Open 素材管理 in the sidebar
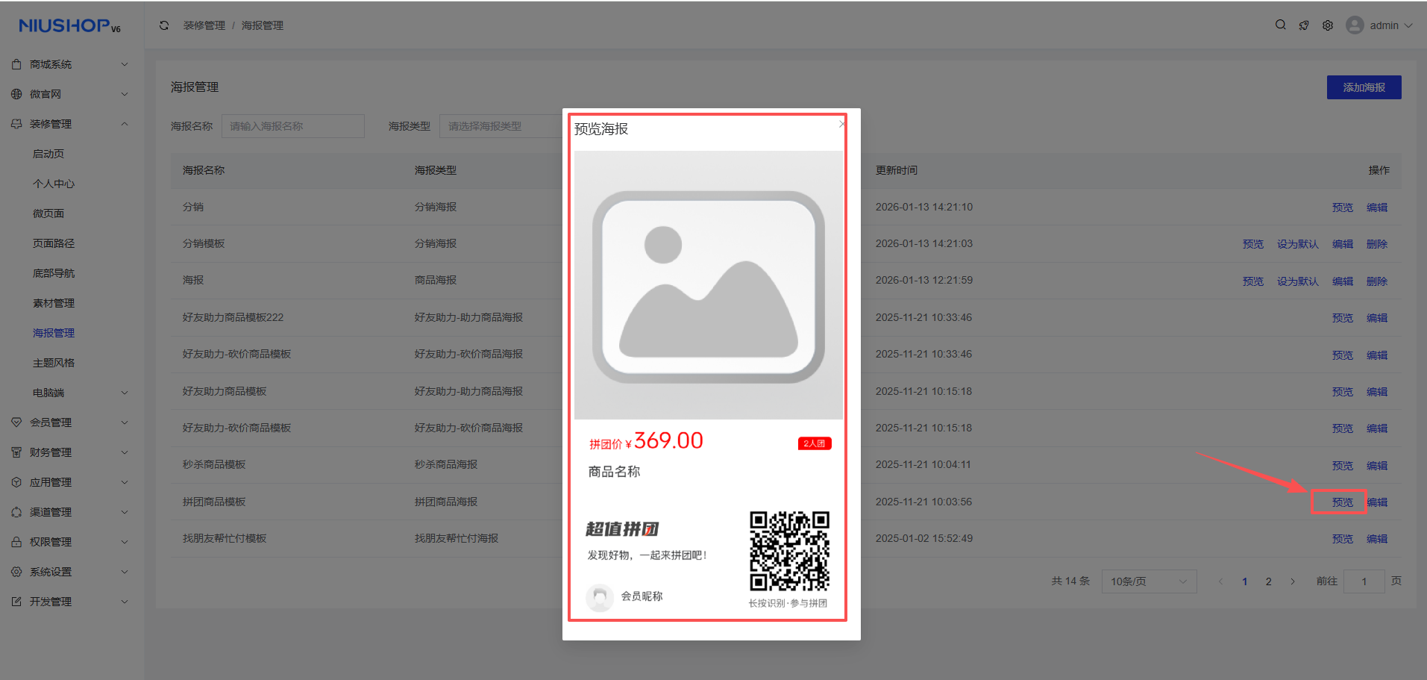1427x680 pixels. point(54,303)
